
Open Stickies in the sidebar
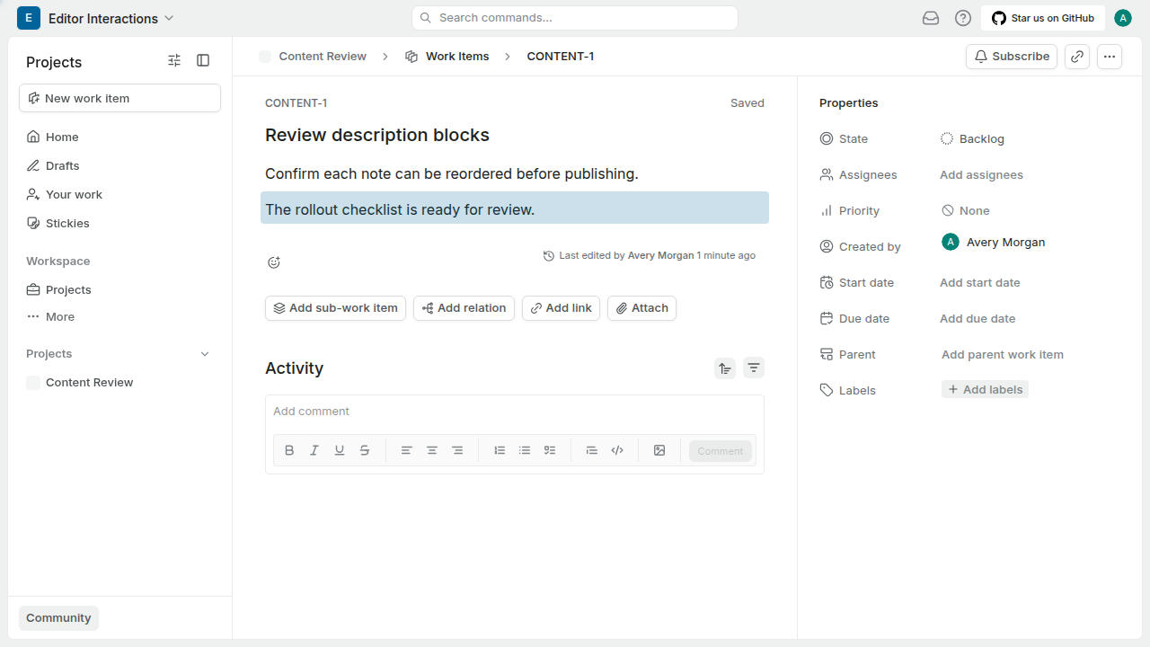point(120,224)
